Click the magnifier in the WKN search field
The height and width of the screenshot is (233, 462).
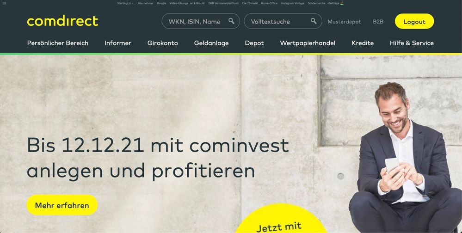coord(232,21)
